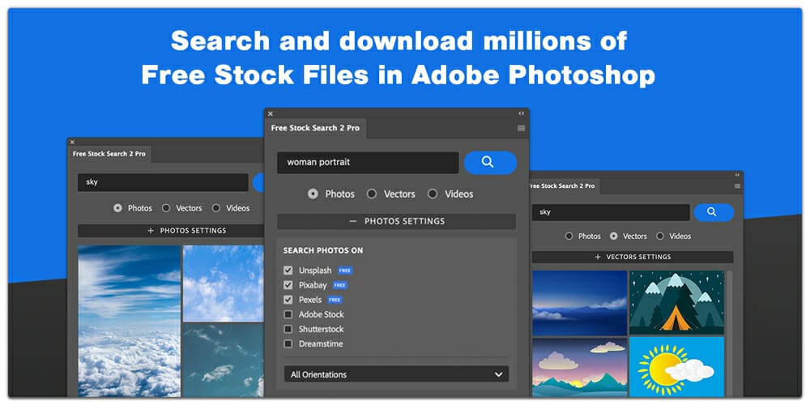The width and height of the screenshot is (810, 405).
Task: Toggle the Unsplash checkbox
Action: coord(288,271)
